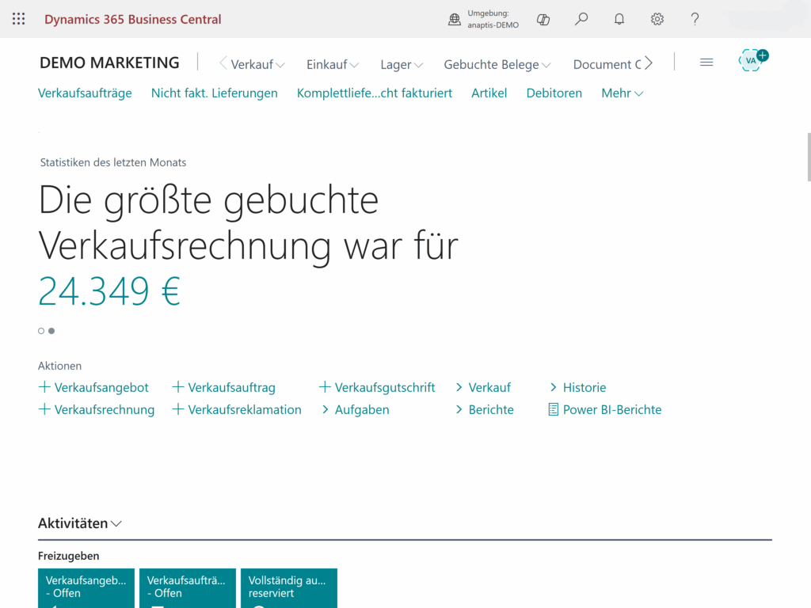Open the notifications bell

tap(619, 18)
